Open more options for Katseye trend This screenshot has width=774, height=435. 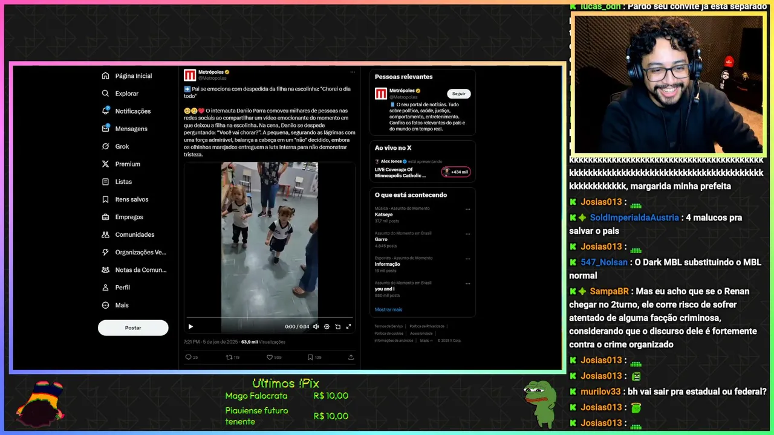pyautogui.click(x=467, y=209)
